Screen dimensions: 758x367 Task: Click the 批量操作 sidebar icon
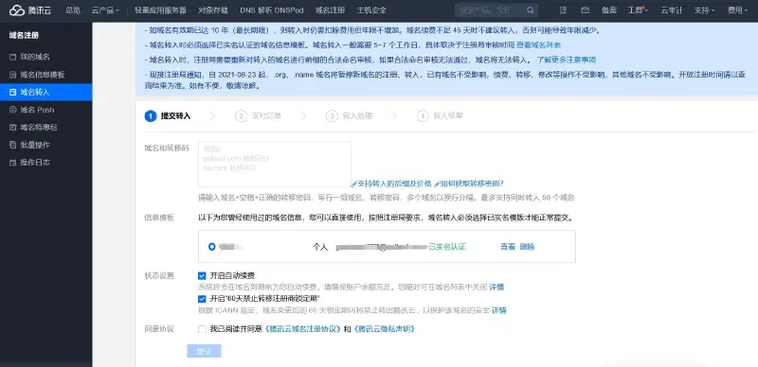[13, 145]
